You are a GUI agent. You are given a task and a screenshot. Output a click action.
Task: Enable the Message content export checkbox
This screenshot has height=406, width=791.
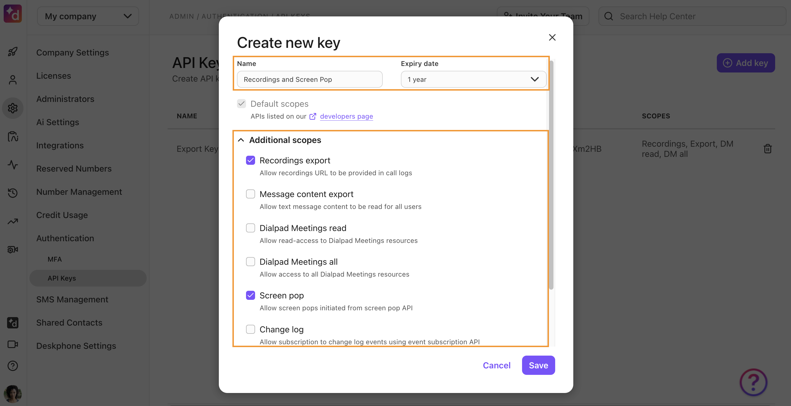click(250, 194)
